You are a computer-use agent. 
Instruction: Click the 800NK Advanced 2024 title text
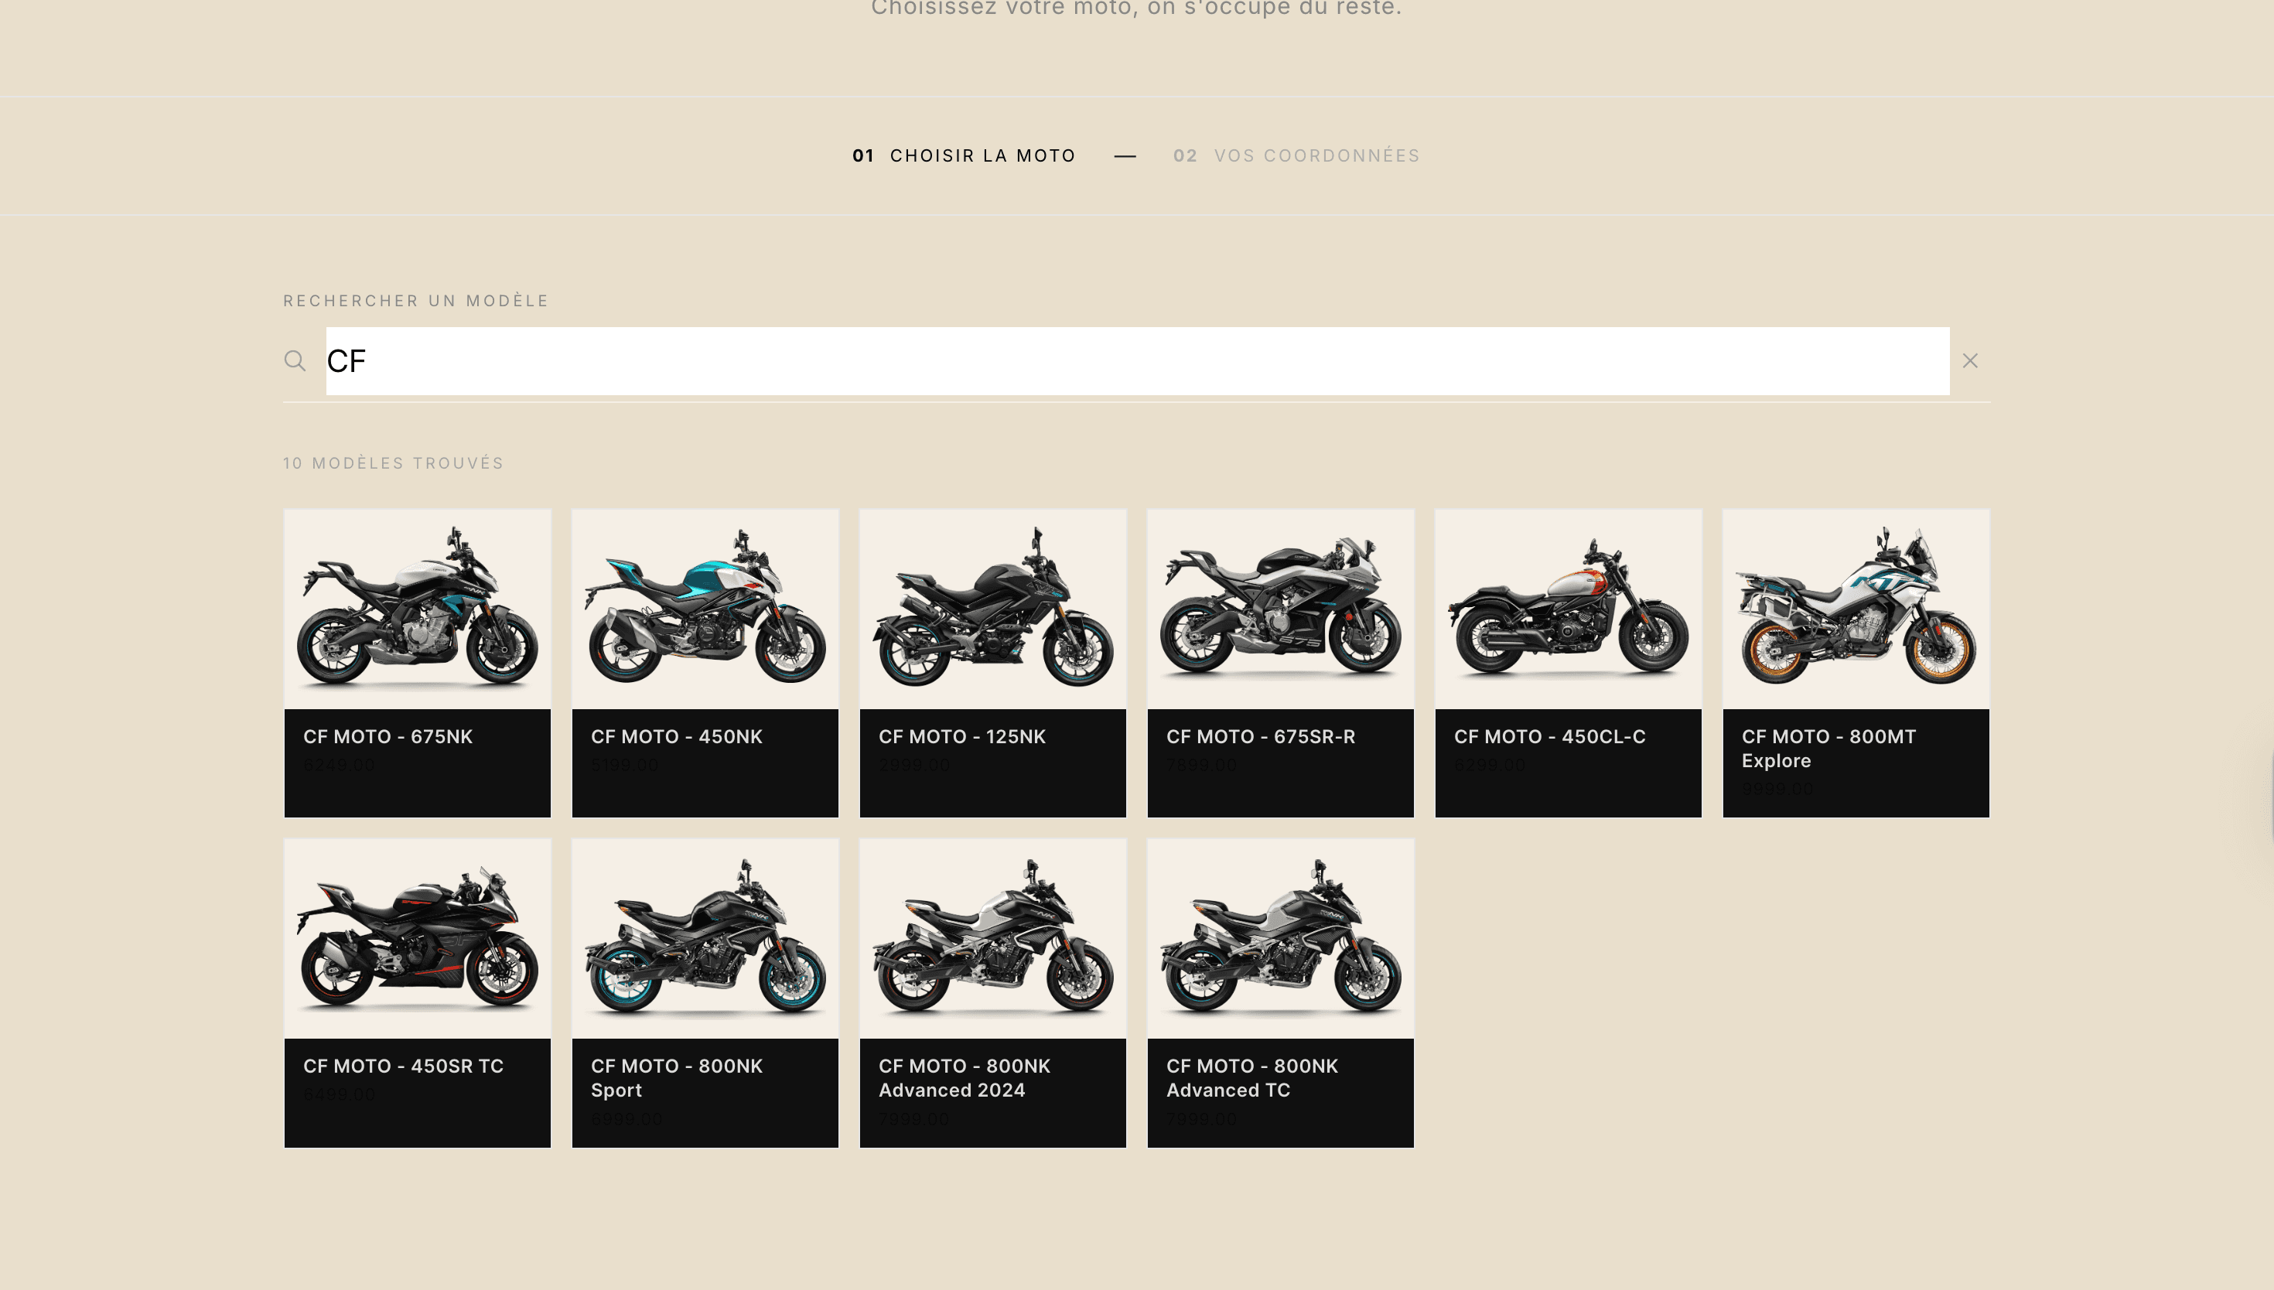pyautogui.click(x=965, y=1078)
